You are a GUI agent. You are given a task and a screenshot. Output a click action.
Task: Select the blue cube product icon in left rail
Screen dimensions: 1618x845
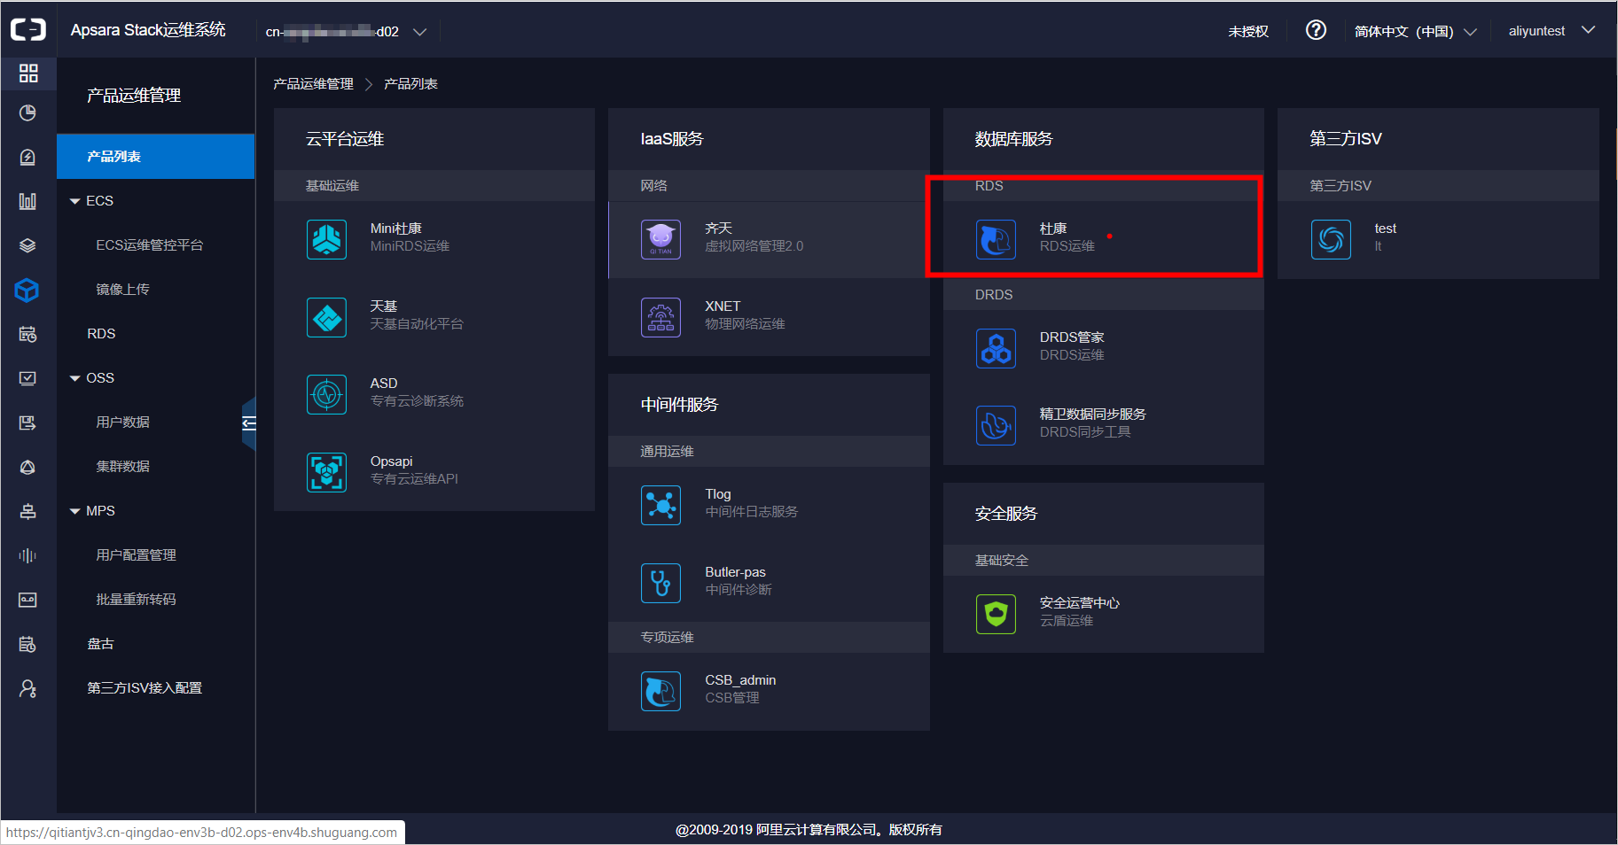(x=28, y=290)
